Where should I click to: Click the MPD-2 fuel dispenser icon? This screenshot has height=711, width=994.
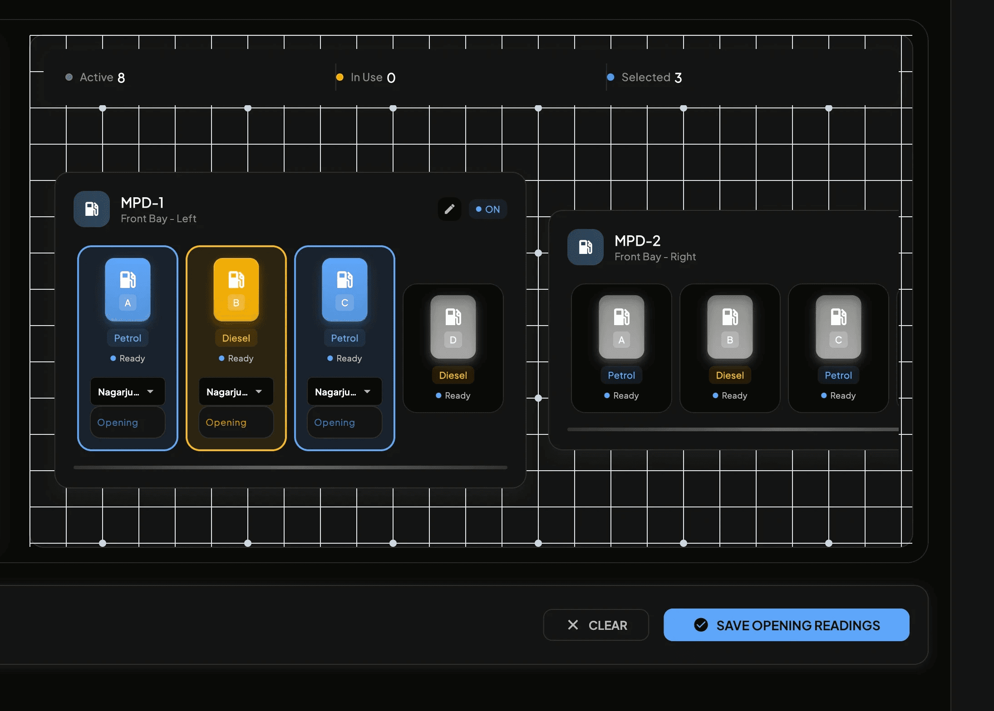coord(586,247)
